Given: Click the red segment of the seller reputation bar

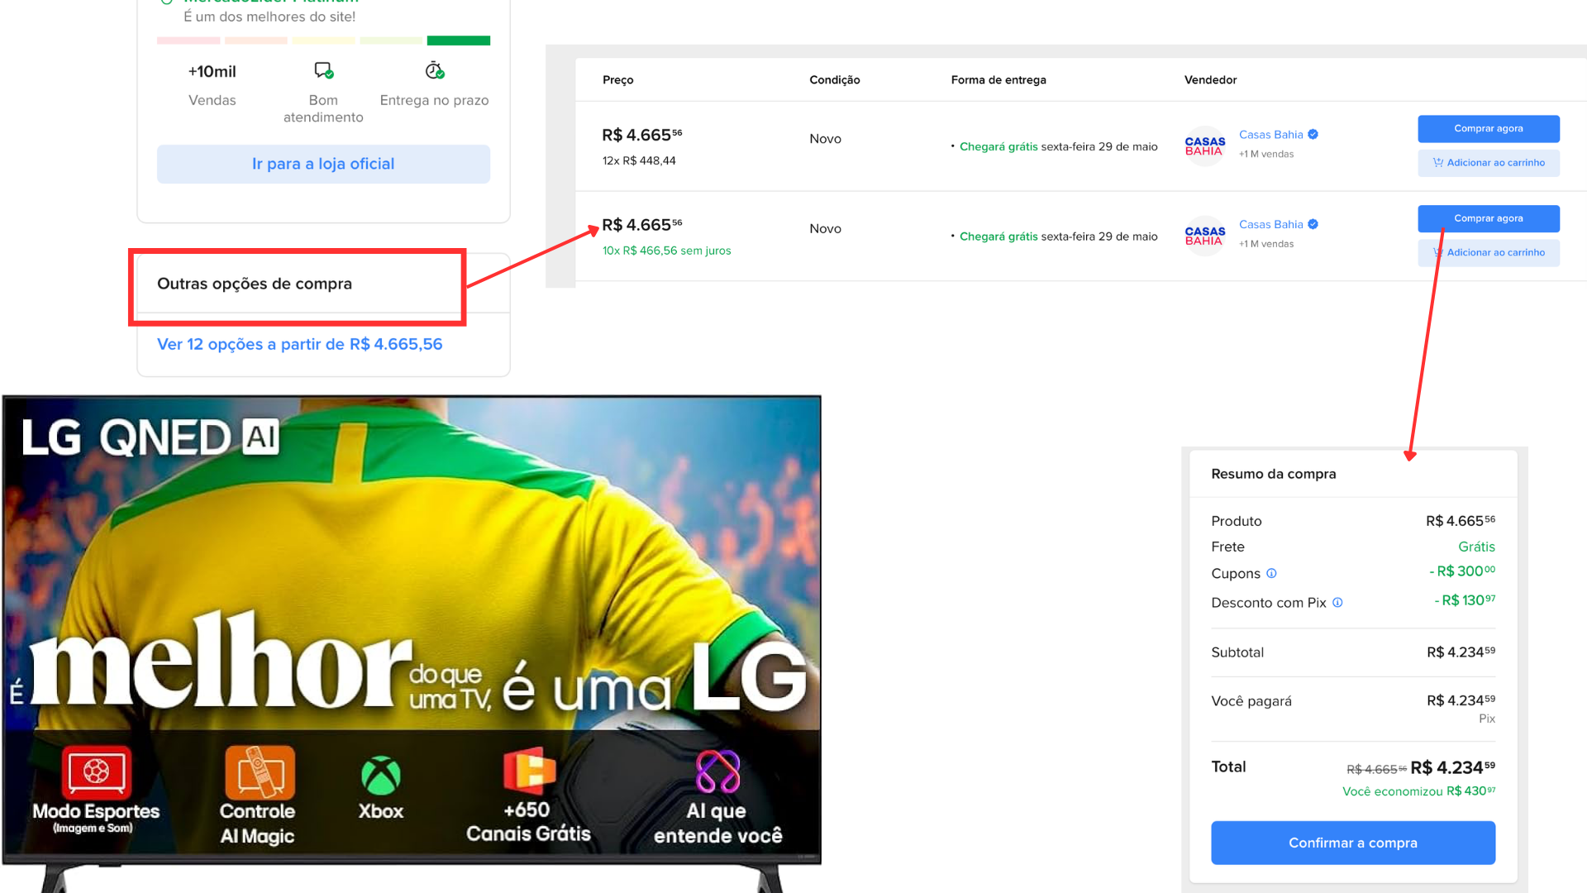Looking at the screenshot, I should tap(188, 41).
